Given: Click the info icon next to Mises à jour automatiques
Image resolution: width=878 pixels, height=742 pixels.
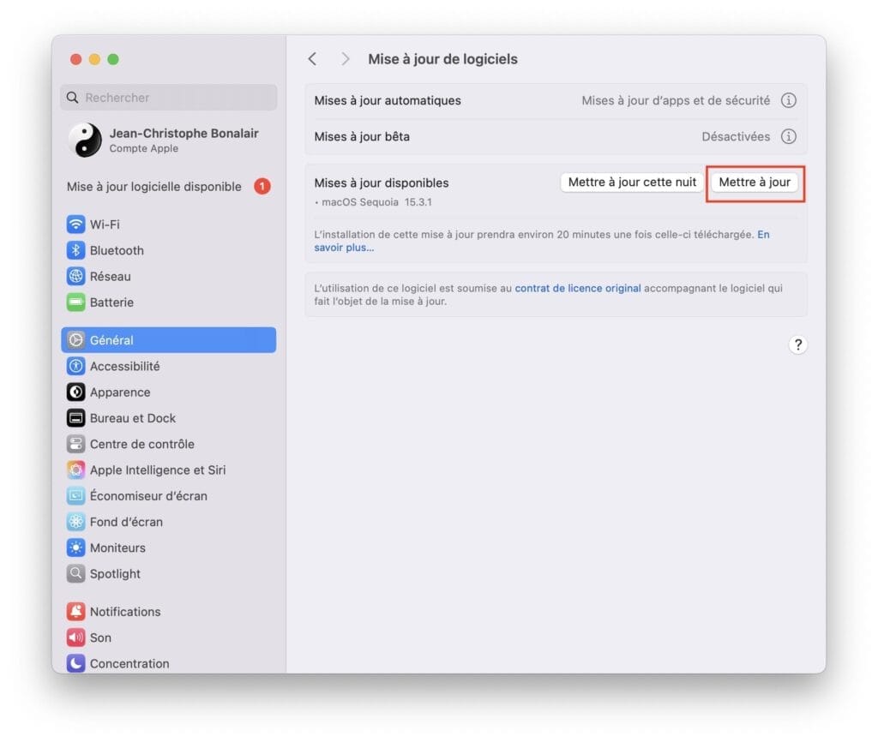Looking at the screenshot, I should pos(788,100).
